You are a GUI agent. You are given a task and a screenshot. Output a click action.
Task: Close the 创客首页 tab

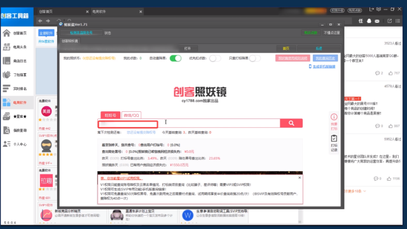click(x=87, y=11)
